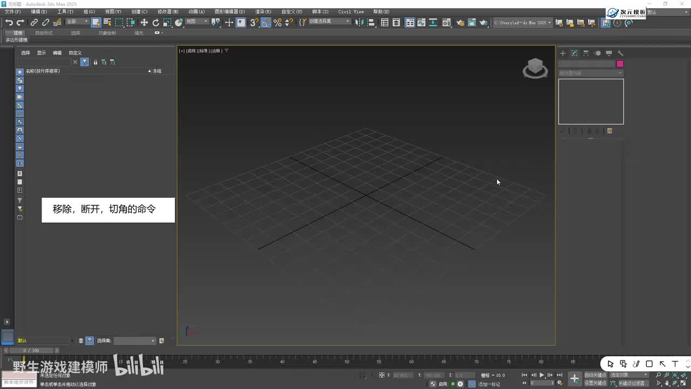
Task: Activate the Select and Move tool
Action: 144,22
